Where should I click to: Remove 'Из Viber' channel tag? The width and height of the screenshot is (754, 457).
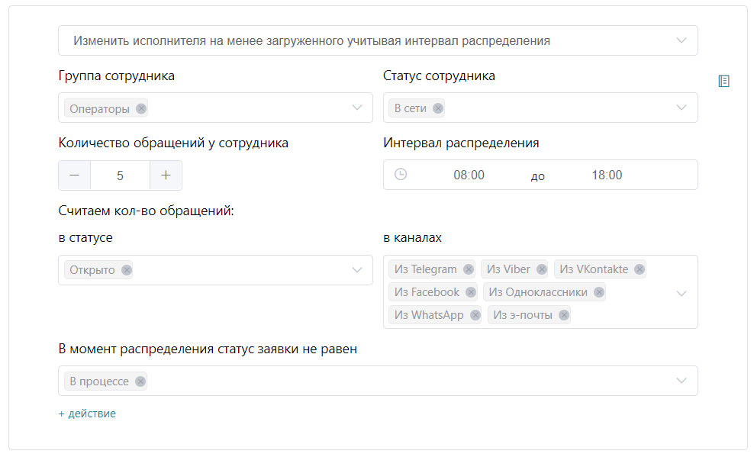(542, 269)
